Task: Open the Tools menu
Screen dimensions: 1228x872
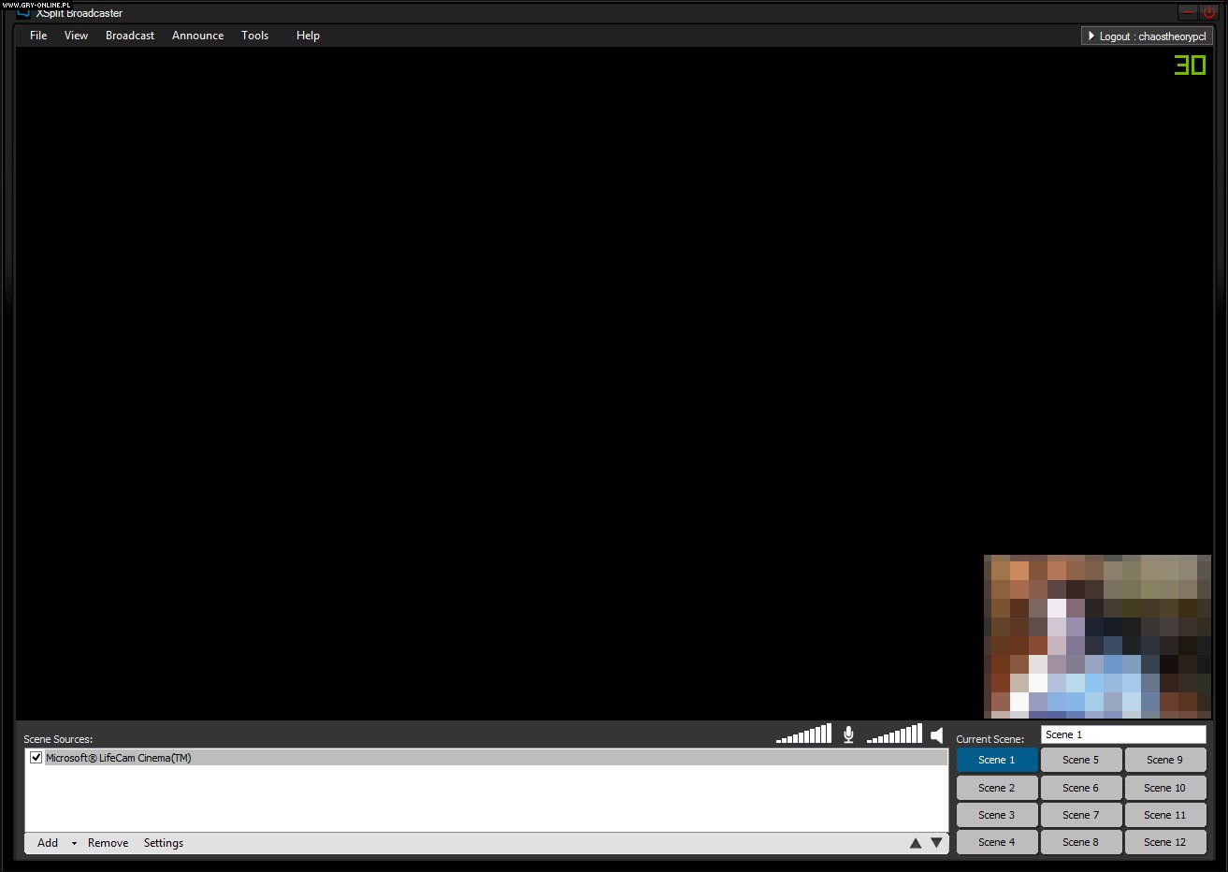Action: pos(254,36)
